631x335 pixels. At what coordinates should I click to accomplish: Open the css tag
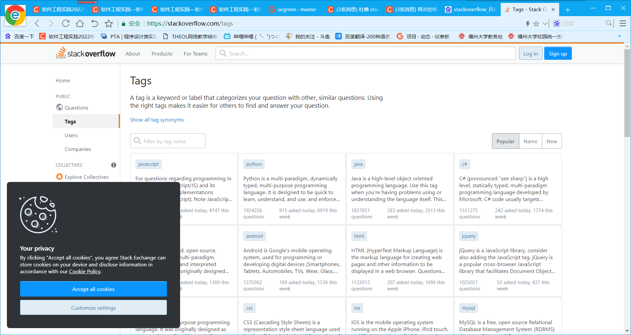[x=249, y=308]
